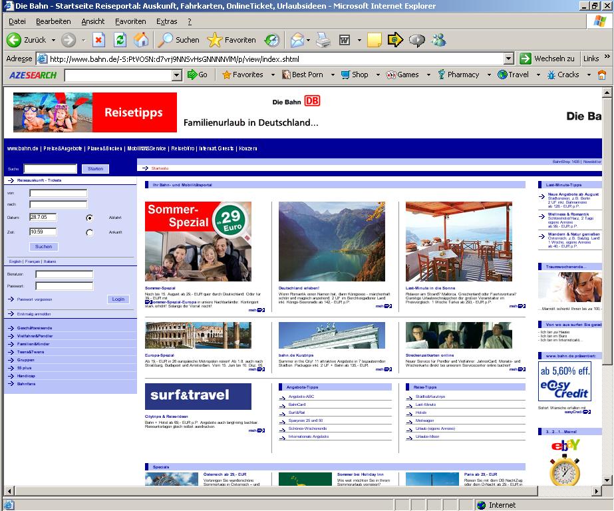The width and height of the screenshot is (614, 511).
Task: Open the ? help menu
Action: click(x=190, y=21)
